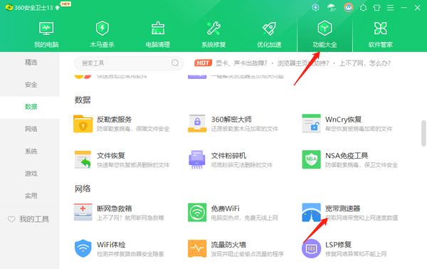Click the 网络 section heading

[x=83, y=189]
